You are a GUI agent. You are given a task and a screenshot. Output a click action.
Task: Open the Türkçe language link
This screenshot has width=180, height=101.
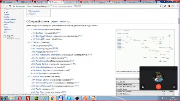coord(6,27)
